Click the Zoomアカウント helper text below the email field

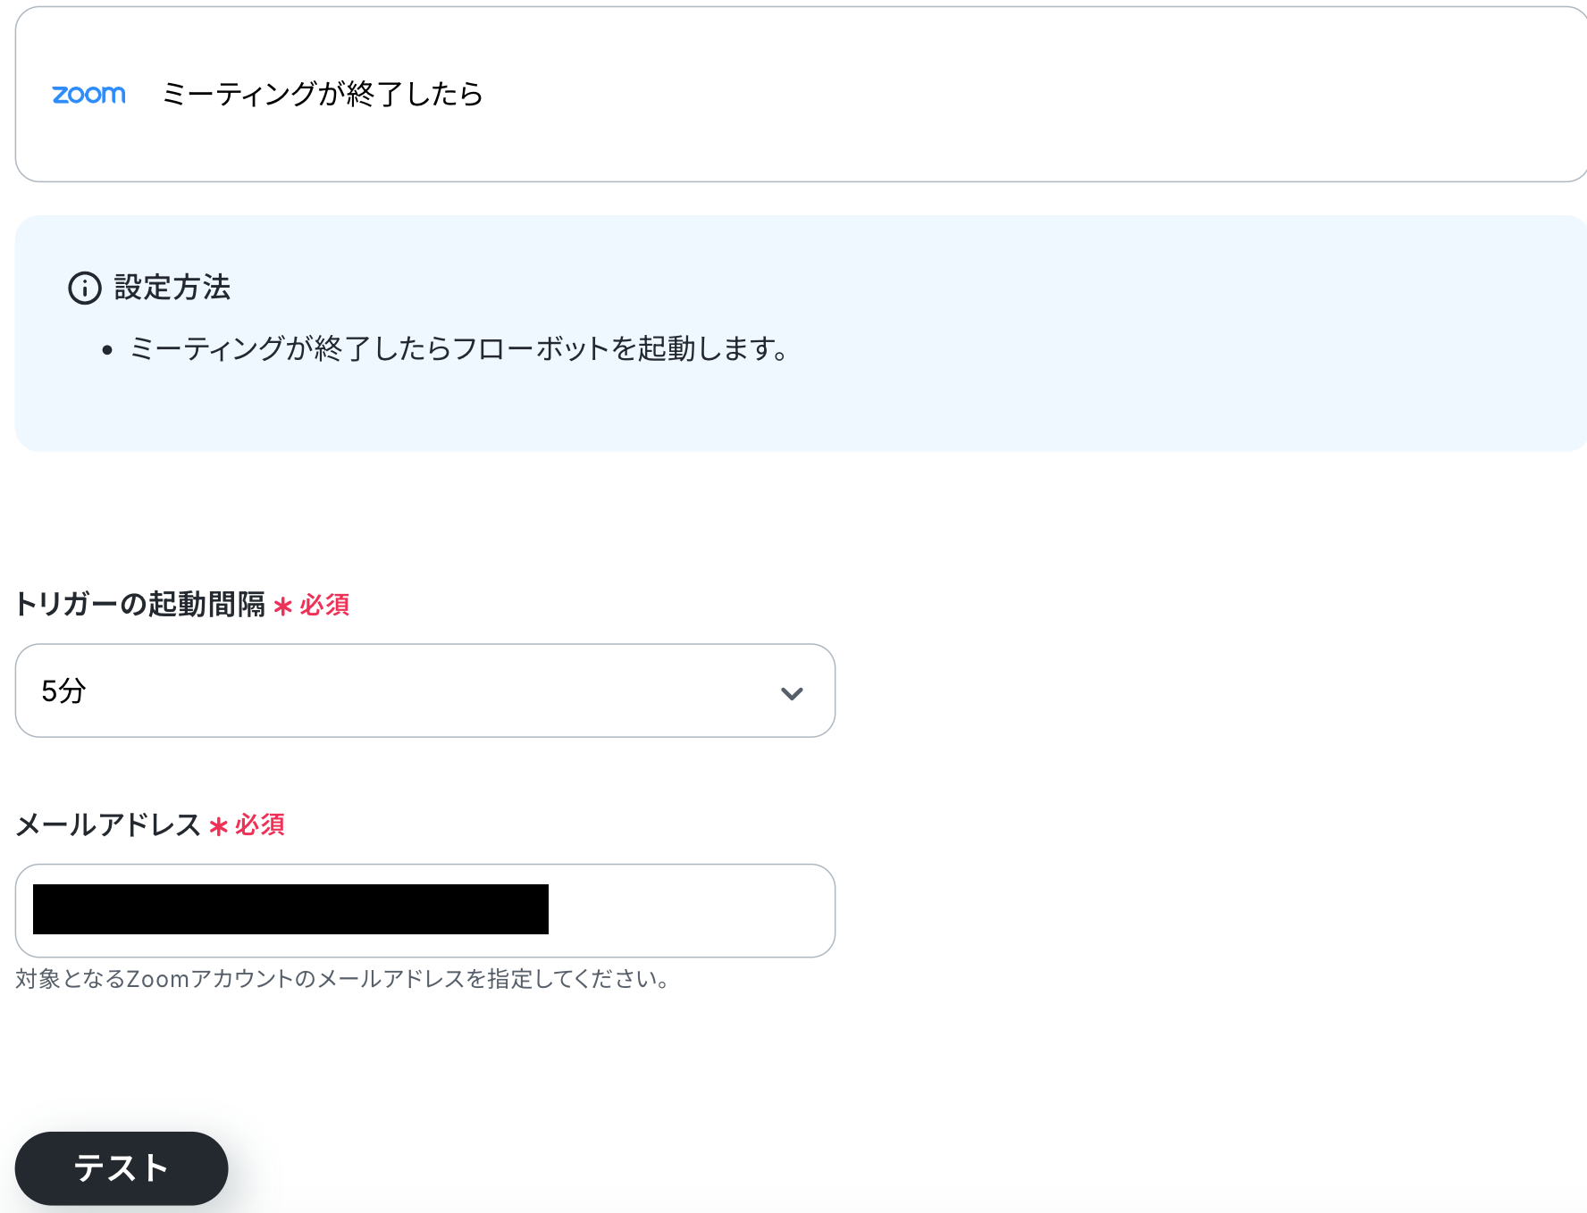(x=342, y=980)
